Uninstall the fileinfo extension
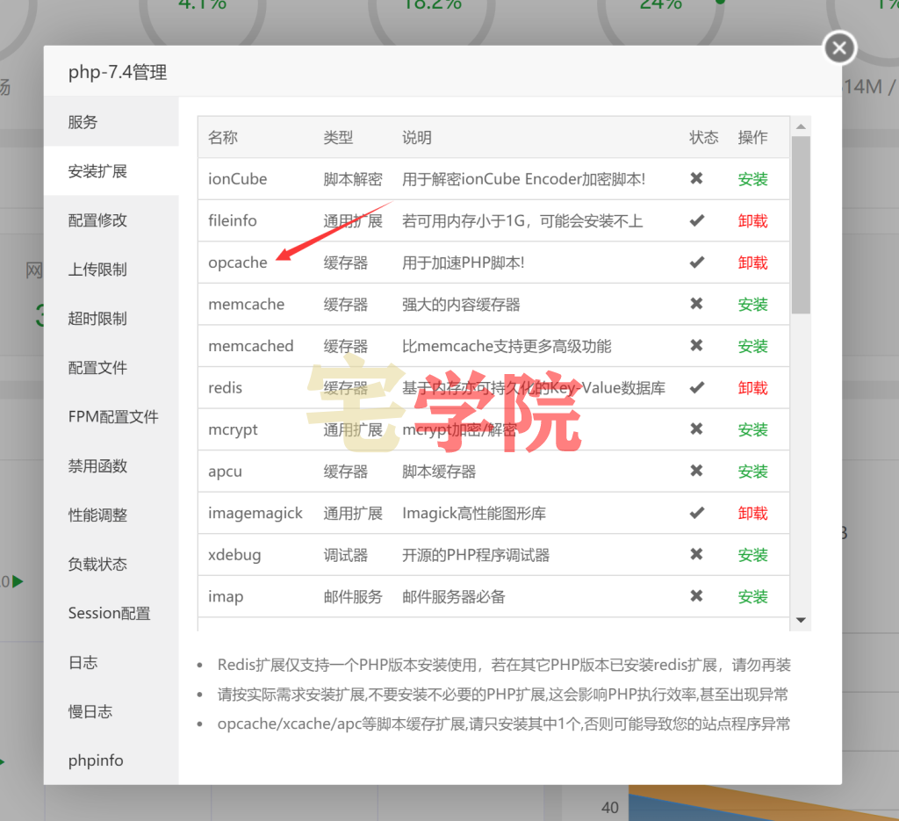 click(752, 220)
